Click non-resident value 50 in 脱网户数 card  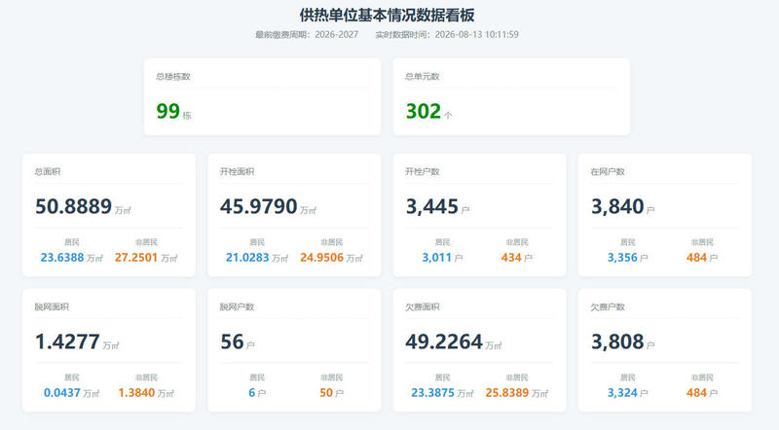point(326,393)
